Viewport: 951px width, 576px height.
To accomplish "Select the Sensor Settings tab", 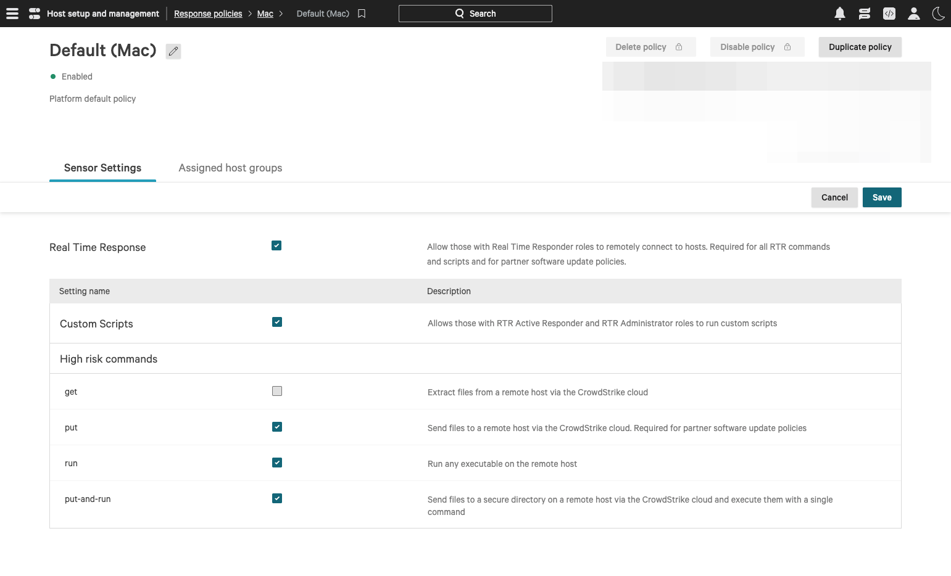I will click(102, 168).
